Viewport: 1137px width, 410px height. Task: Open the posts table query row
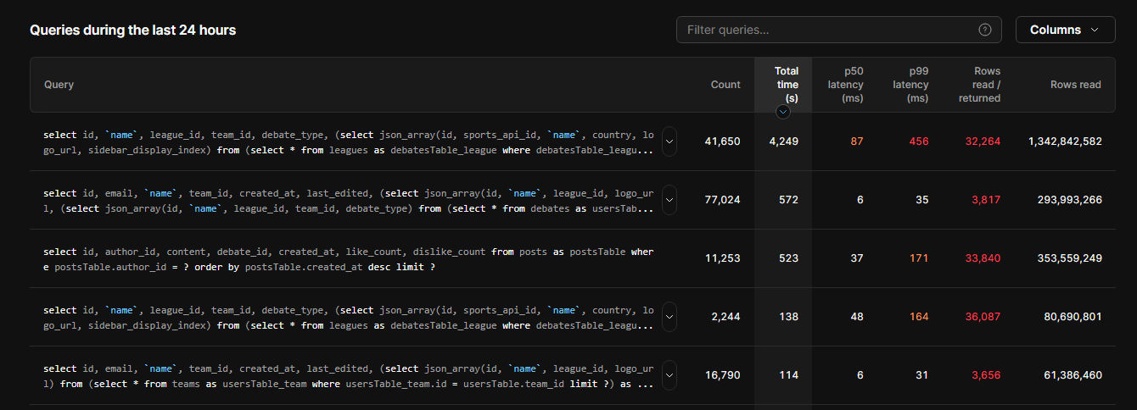click(x=349, y=258)
